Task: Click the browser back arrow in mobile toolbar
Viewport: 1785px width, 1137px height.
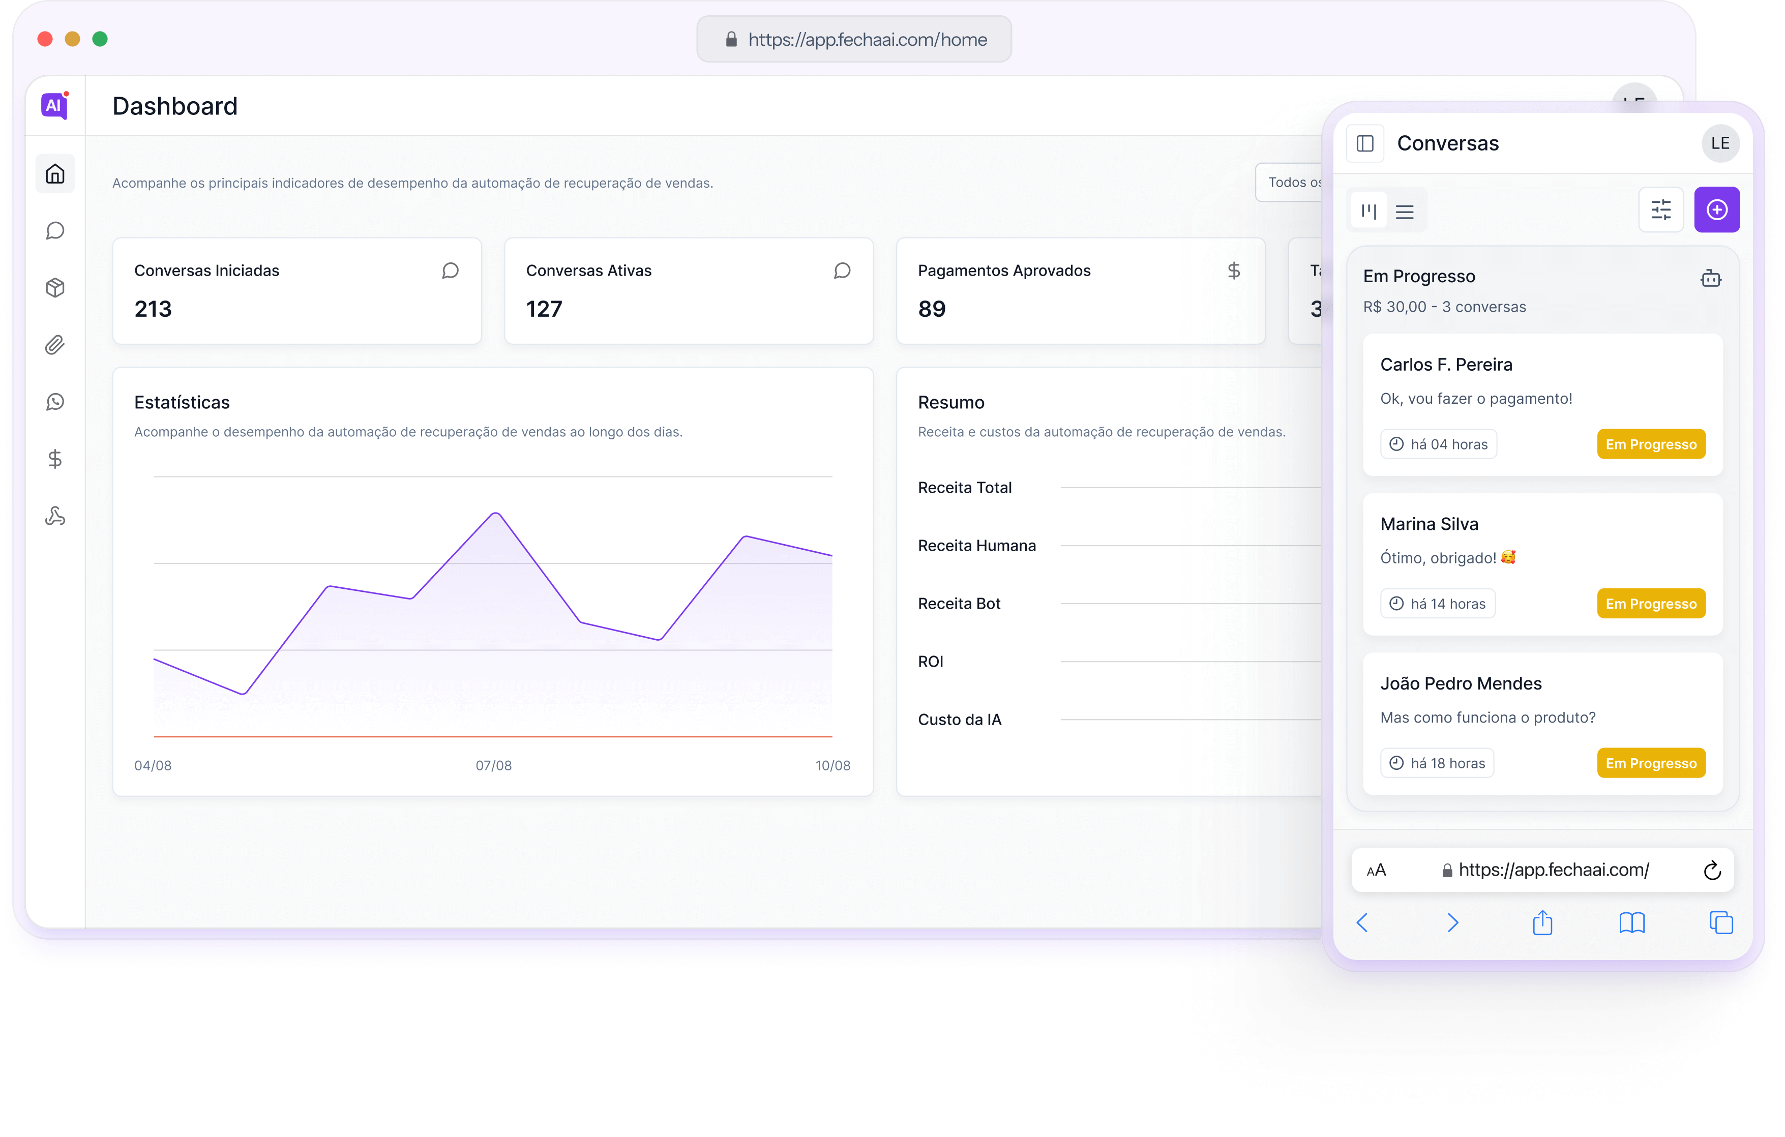Action: click(x=1362, y=922)
